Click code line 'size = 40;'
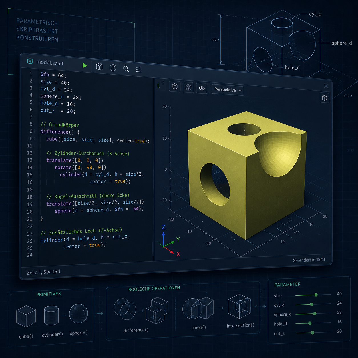Viewport: 358px width, 358px height. tap(55, 82)
